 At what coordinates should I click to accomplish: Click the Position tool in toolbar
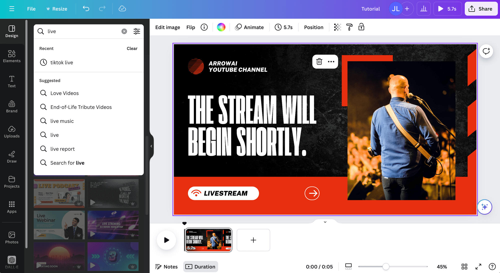click(314, 27)
